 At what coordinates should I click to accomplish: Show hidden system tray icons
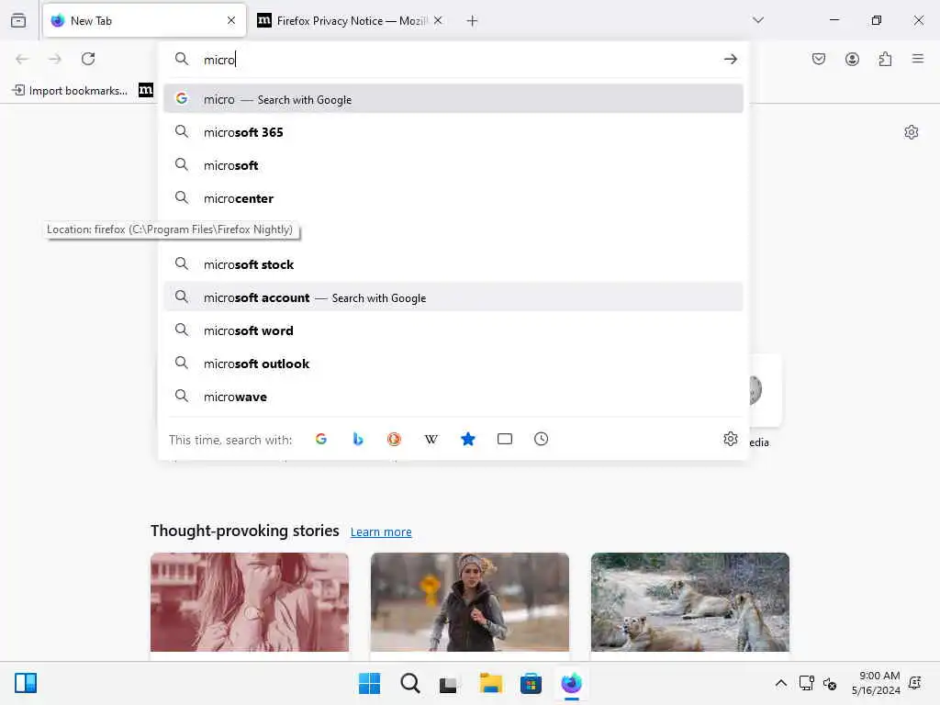tap(780, 683)
